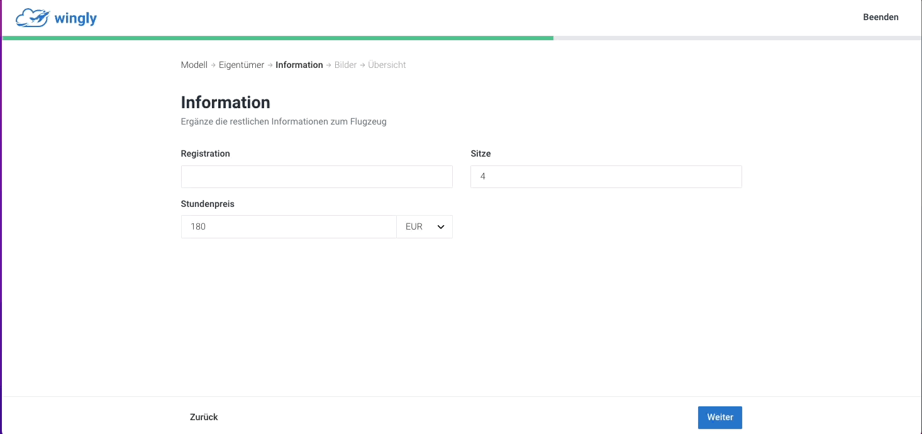Focus the Stundenpreis field showing 180

point(289,226)
